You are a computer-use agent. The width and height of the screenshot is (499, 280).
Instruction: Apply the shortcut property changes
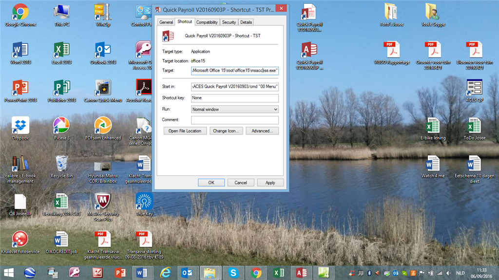pos(270,183)
